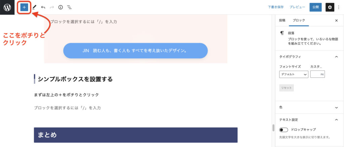
Task: Toggle the settings gear icon
Action: coord(330,7)
